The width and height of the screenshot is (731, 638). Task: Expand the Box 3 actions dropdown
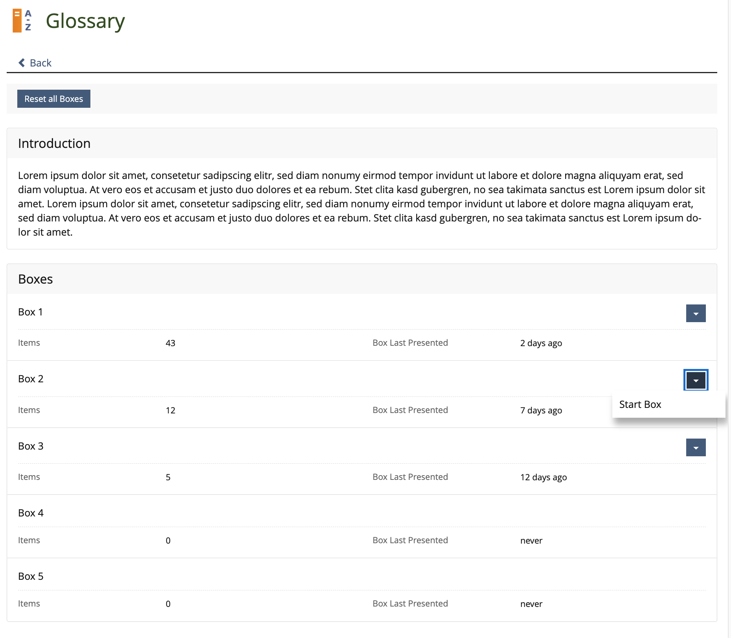[x=695, y=448]
